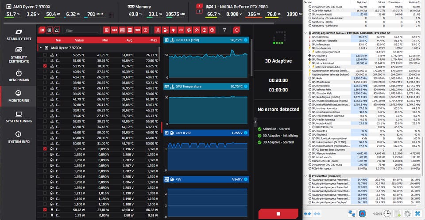The image size is (425, 220).
Task: Stop the running 3D Adaptive test
Action: [278, 214]
